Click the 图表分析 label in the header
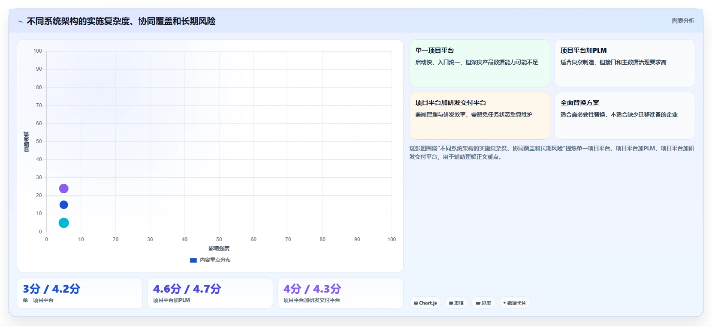This screenshot has width=712, height=326. coord(683,21)
